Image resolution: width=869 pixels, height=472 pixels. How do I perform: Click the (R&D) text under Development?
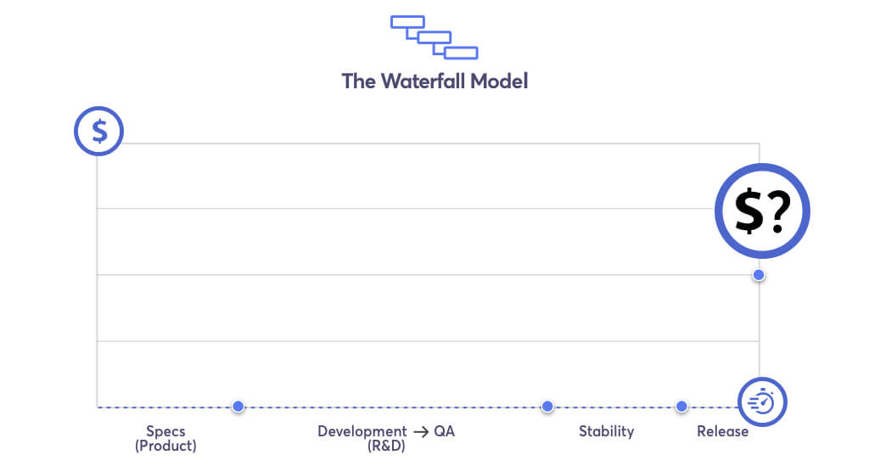(x=386, y=446)
